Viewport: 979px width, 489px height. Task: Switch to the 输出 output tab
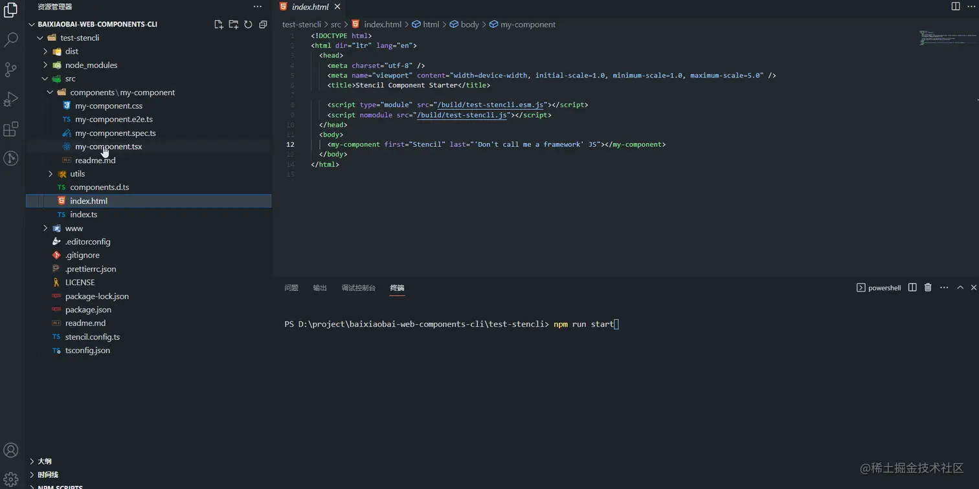[320, 288]
